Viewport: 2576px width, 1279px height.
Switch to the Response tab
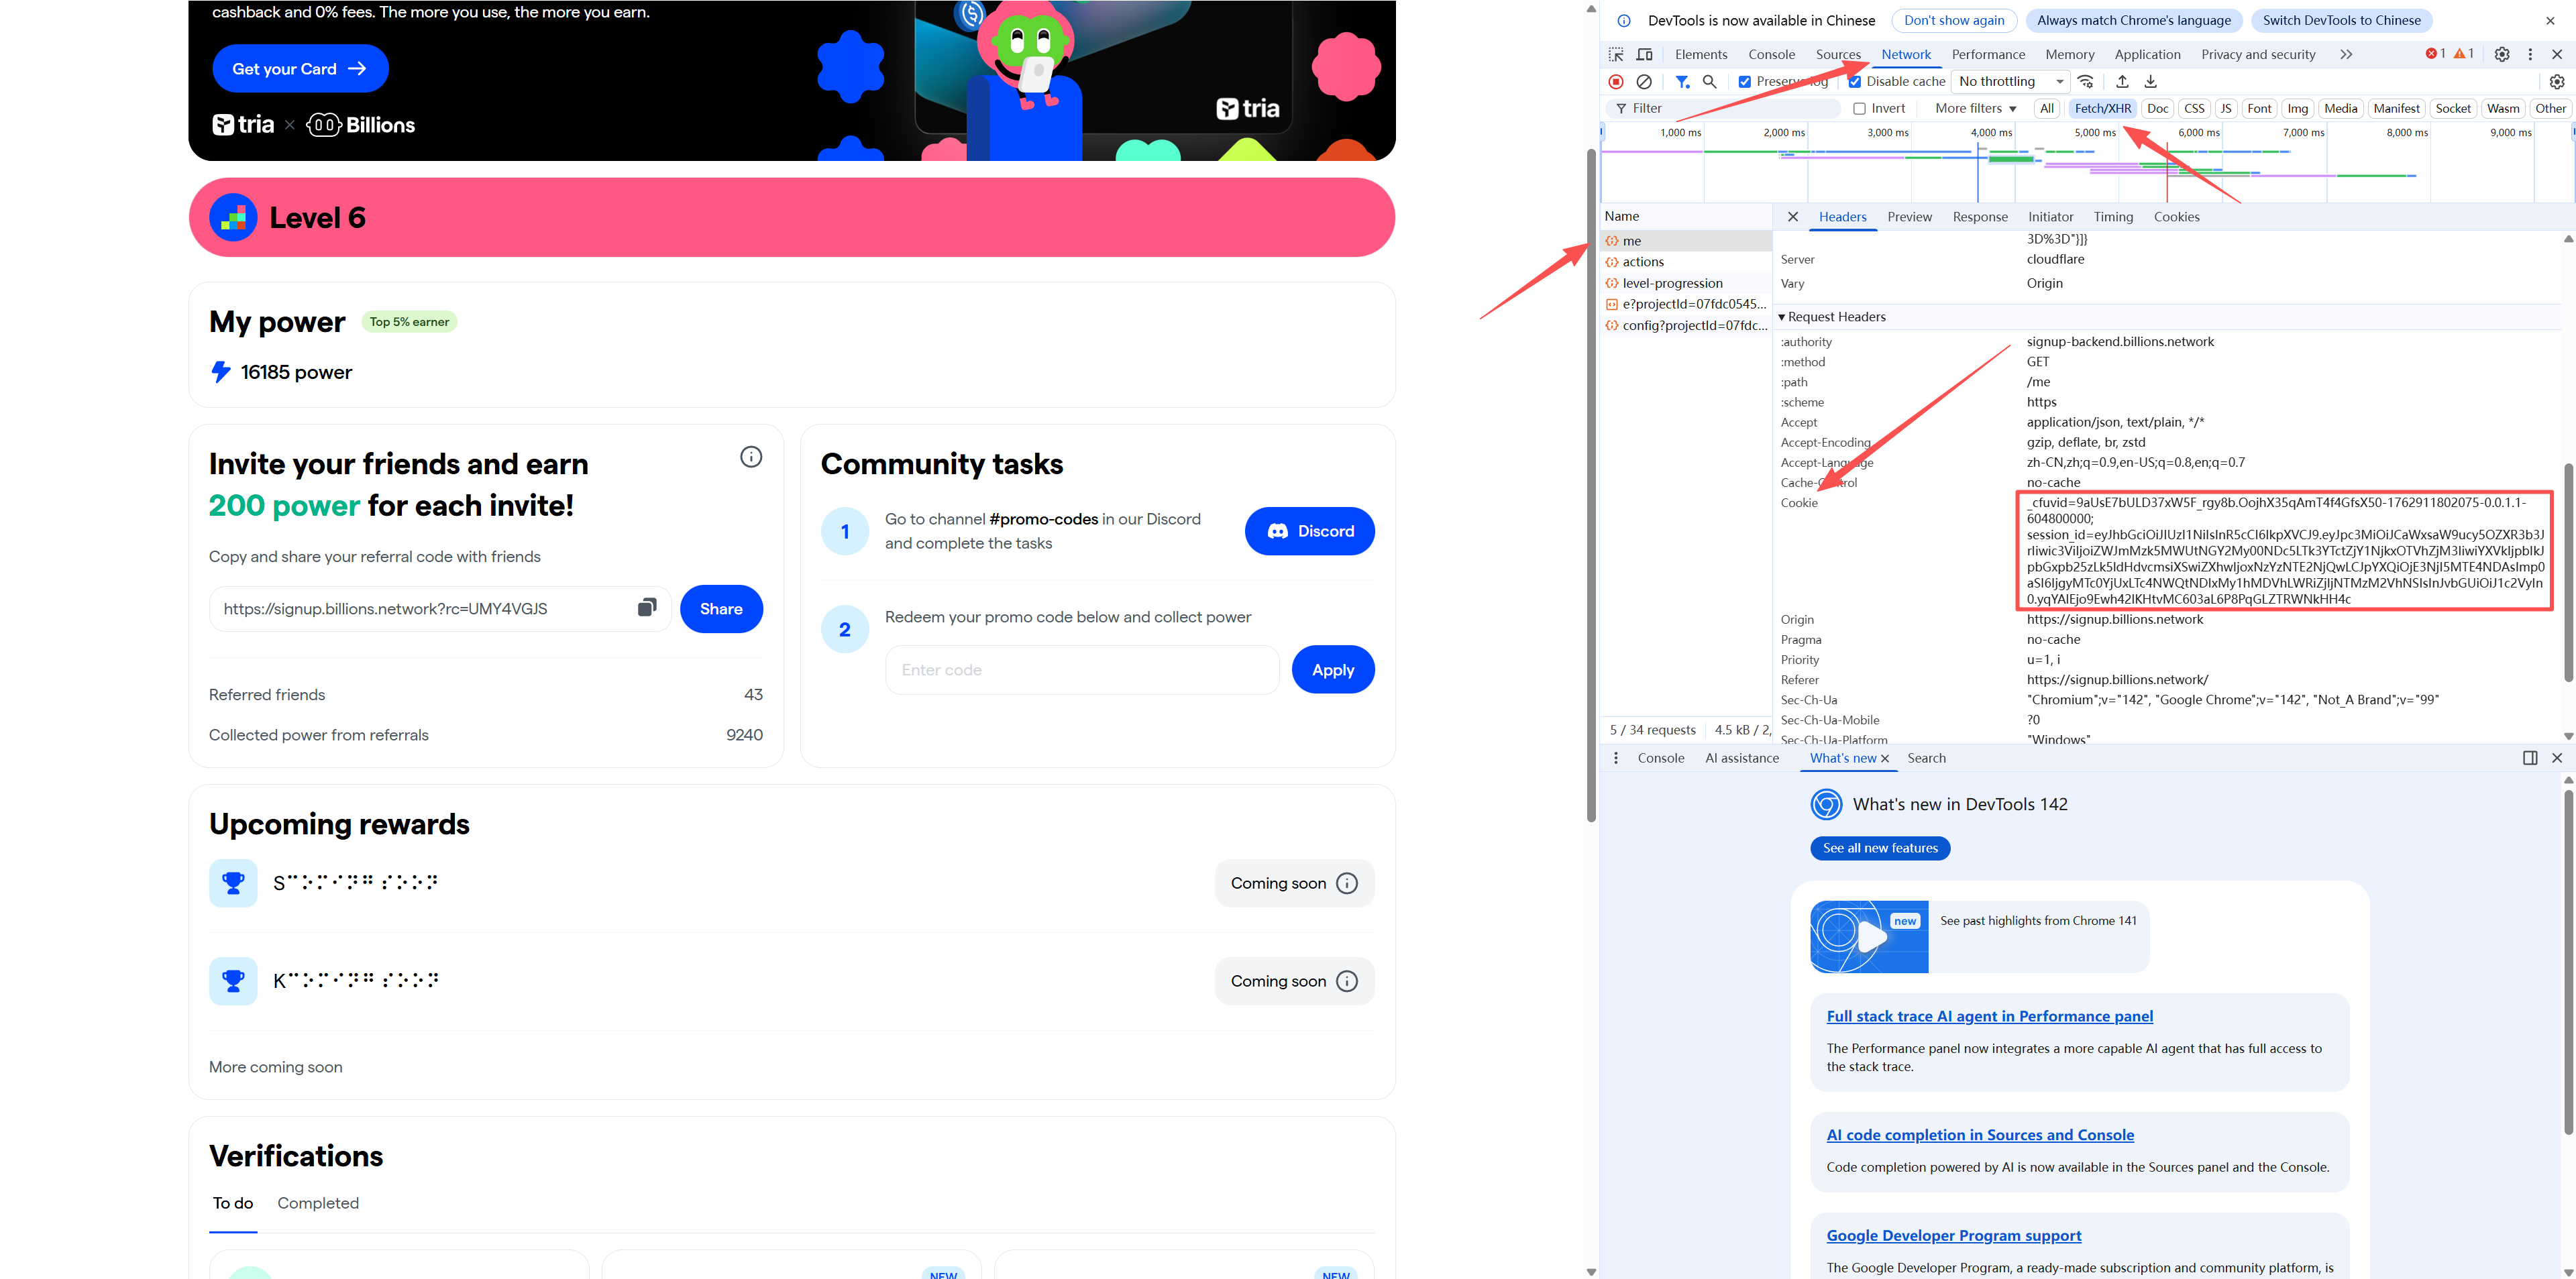point(1979,217)
